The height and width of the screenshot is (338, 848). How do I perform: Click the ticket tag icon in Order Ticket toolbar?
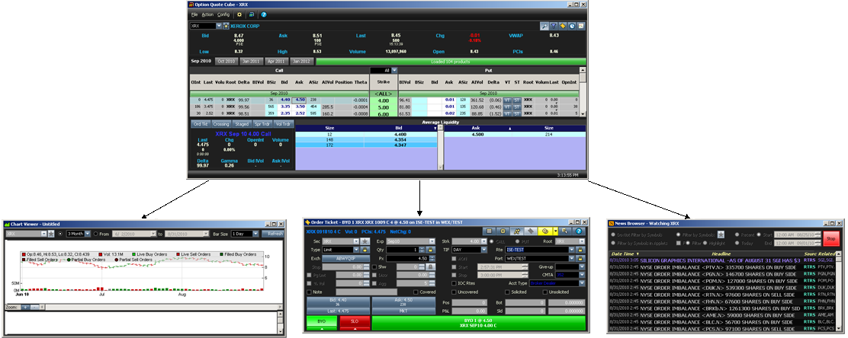[x=531, y=231]
